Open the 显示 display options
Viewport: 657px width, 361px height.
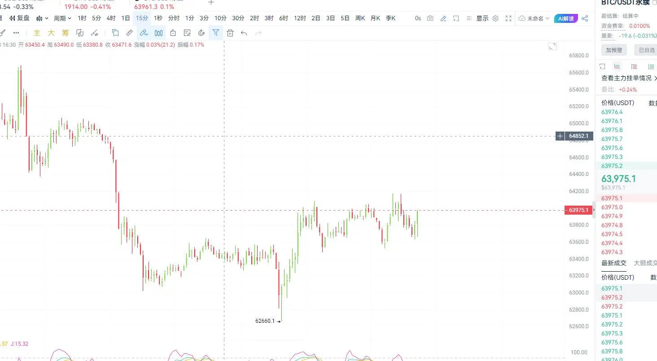point(482,18)
